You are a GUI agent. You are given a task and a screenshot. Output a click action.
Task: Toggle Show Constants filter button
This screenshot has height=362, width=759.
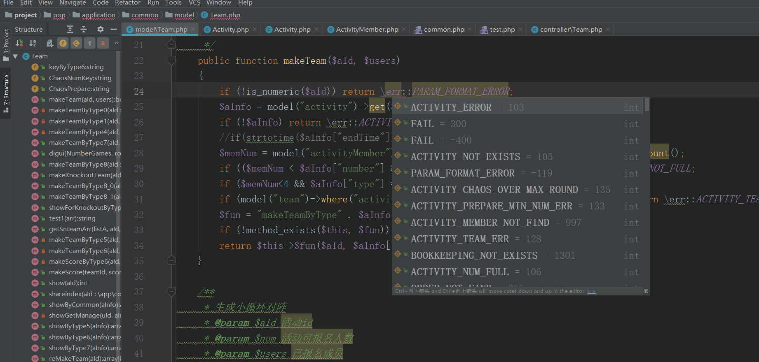[76, 43]
